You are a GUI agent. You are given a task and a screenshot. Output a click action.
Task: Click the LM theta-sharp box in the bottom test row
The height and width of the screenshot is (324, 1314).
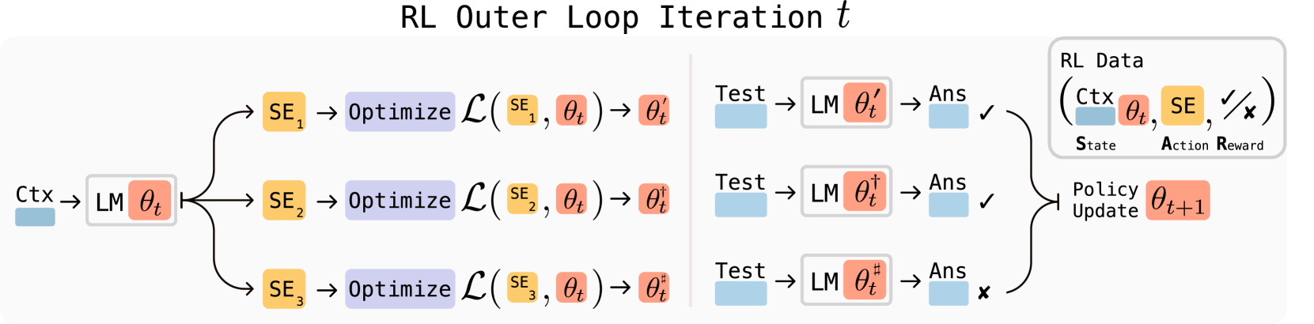click(846, 280)
